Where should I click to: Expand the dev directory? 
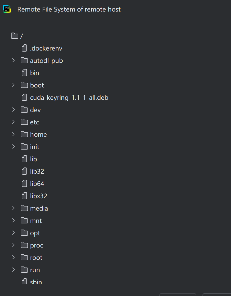tap(13, 110)
